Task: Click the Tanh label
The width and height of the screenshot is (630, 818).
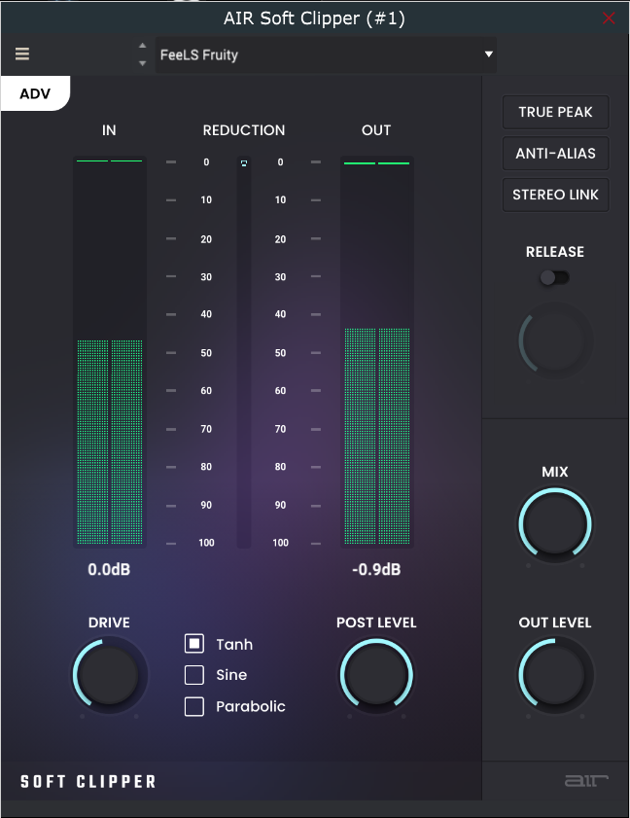Action: point(234,644)
